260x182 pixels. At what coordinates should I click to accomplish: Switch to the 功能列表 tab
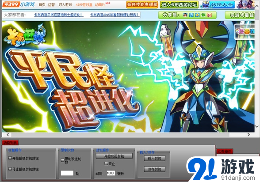[10, 143]
